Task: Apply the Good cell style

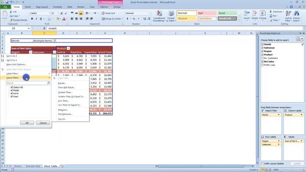Action: (227, 13)
